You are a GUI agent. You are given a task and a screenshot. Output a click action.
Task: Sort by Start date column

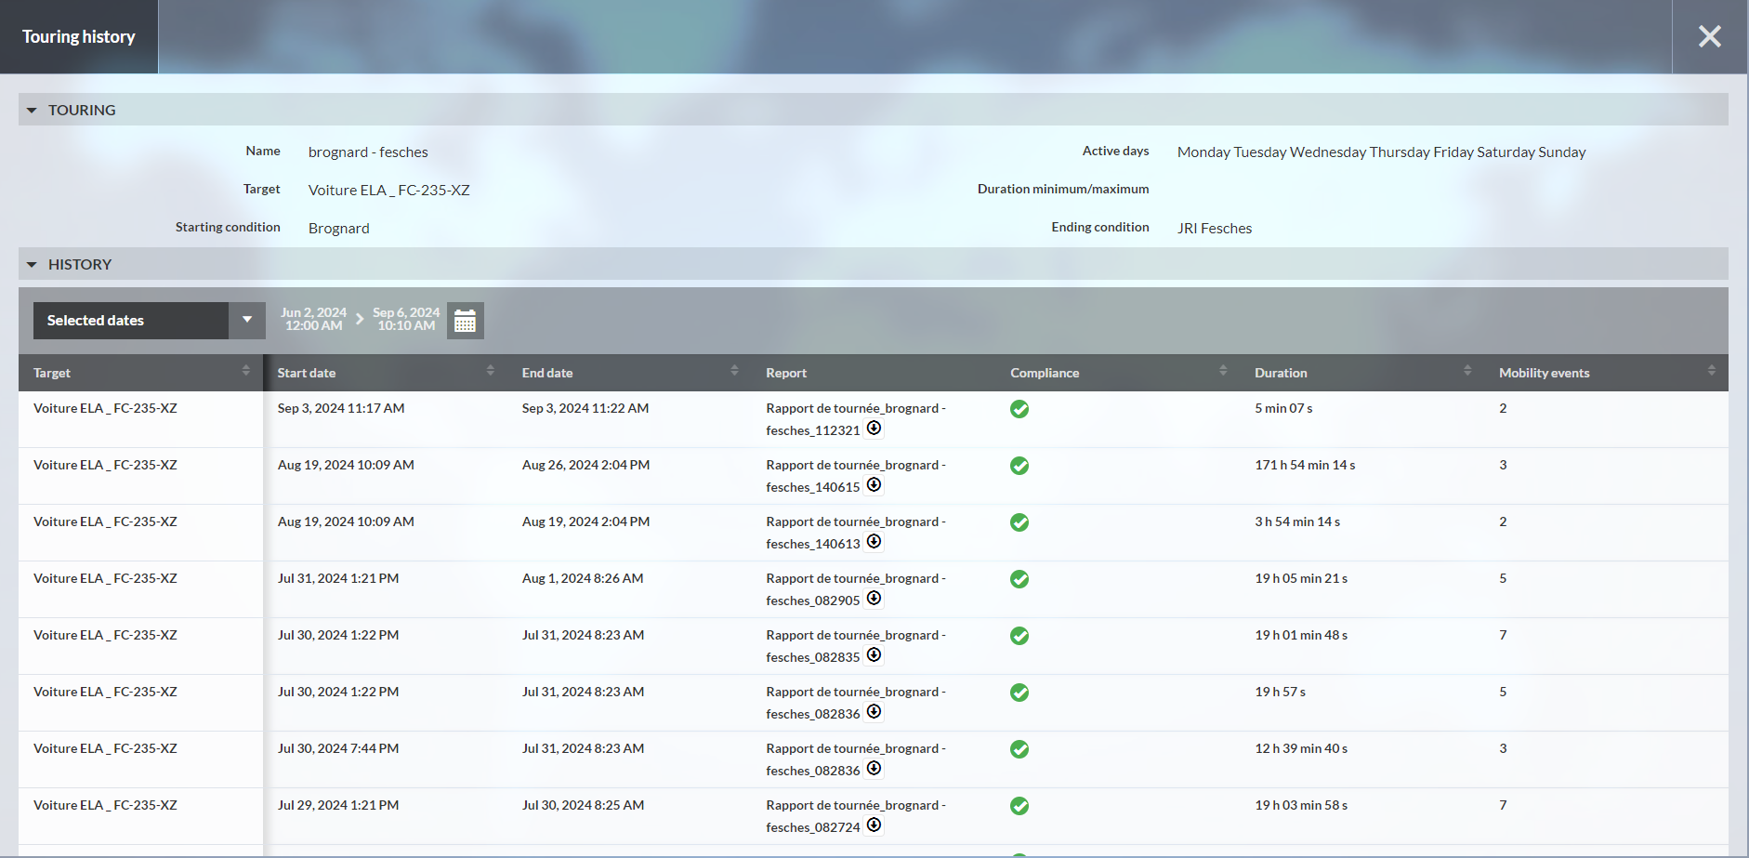click(490, 372)
